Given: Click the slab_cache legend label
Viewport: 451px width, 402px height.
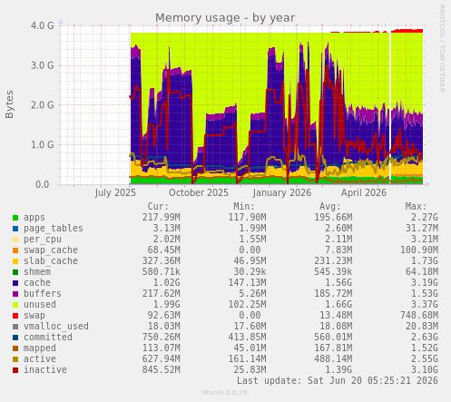Looking at the screenshot, I should (51, 261).
